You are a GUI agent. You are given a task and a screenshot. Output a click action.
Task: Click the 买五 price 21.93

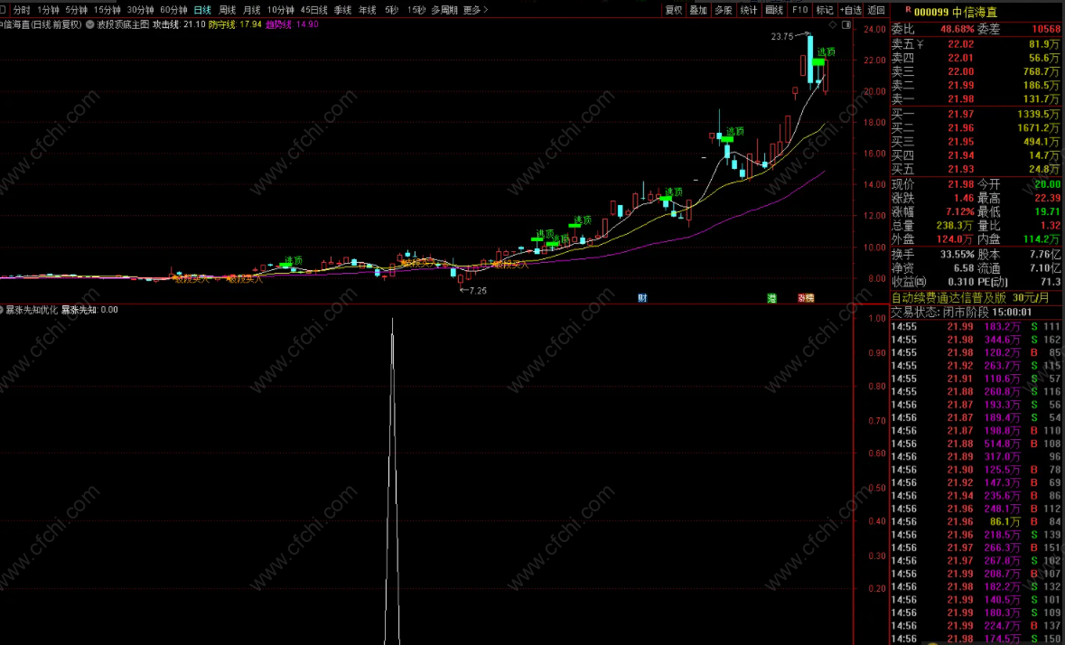pyautogui.click(x=960, y=169)
